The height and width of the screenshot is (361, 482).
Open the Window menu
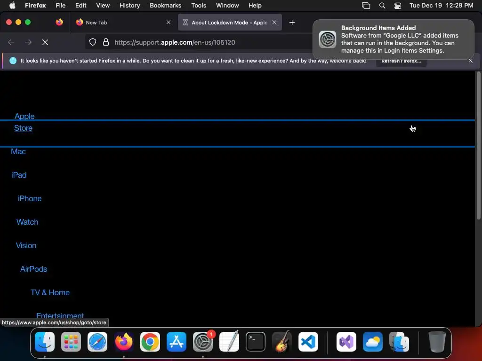click(227, 5)
